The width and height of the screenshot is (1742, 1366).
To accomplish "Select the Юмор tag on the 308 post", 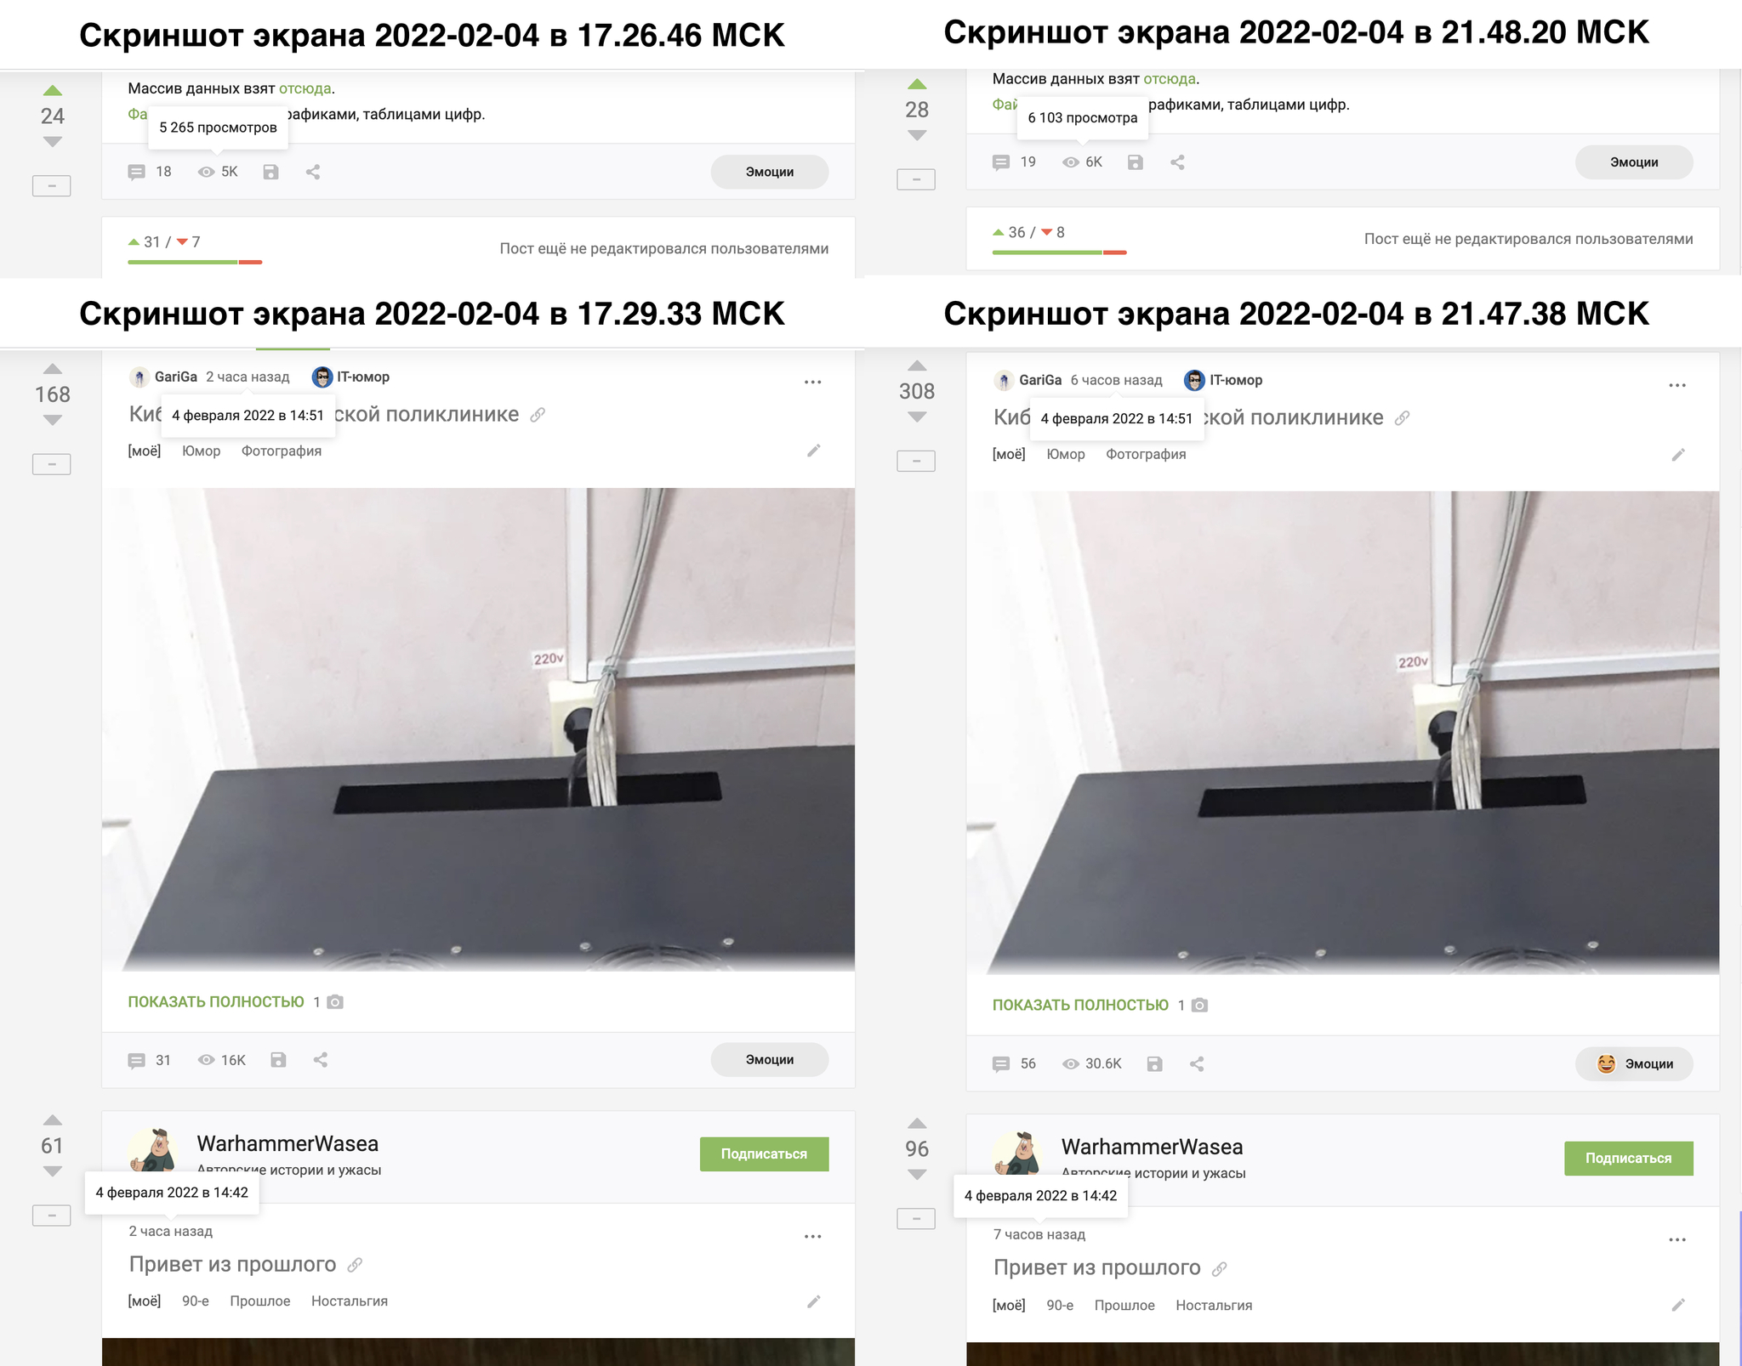I will 1066,454.
